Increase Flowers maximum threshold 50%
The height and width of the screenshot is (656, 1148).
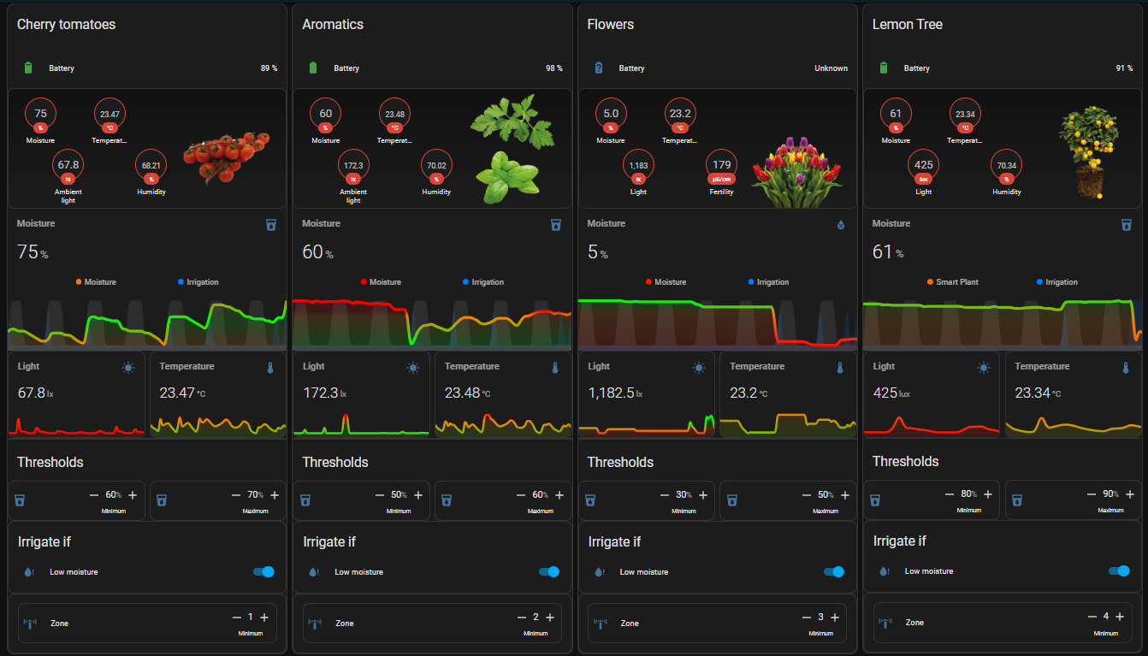(x=845, y=495)
